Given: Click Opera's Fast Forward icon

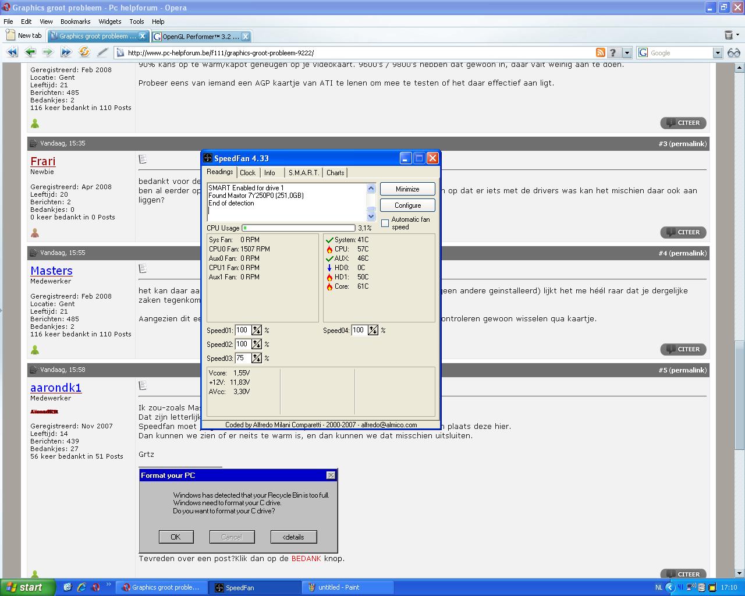Looking at the screenshot, I should [66, 52].
